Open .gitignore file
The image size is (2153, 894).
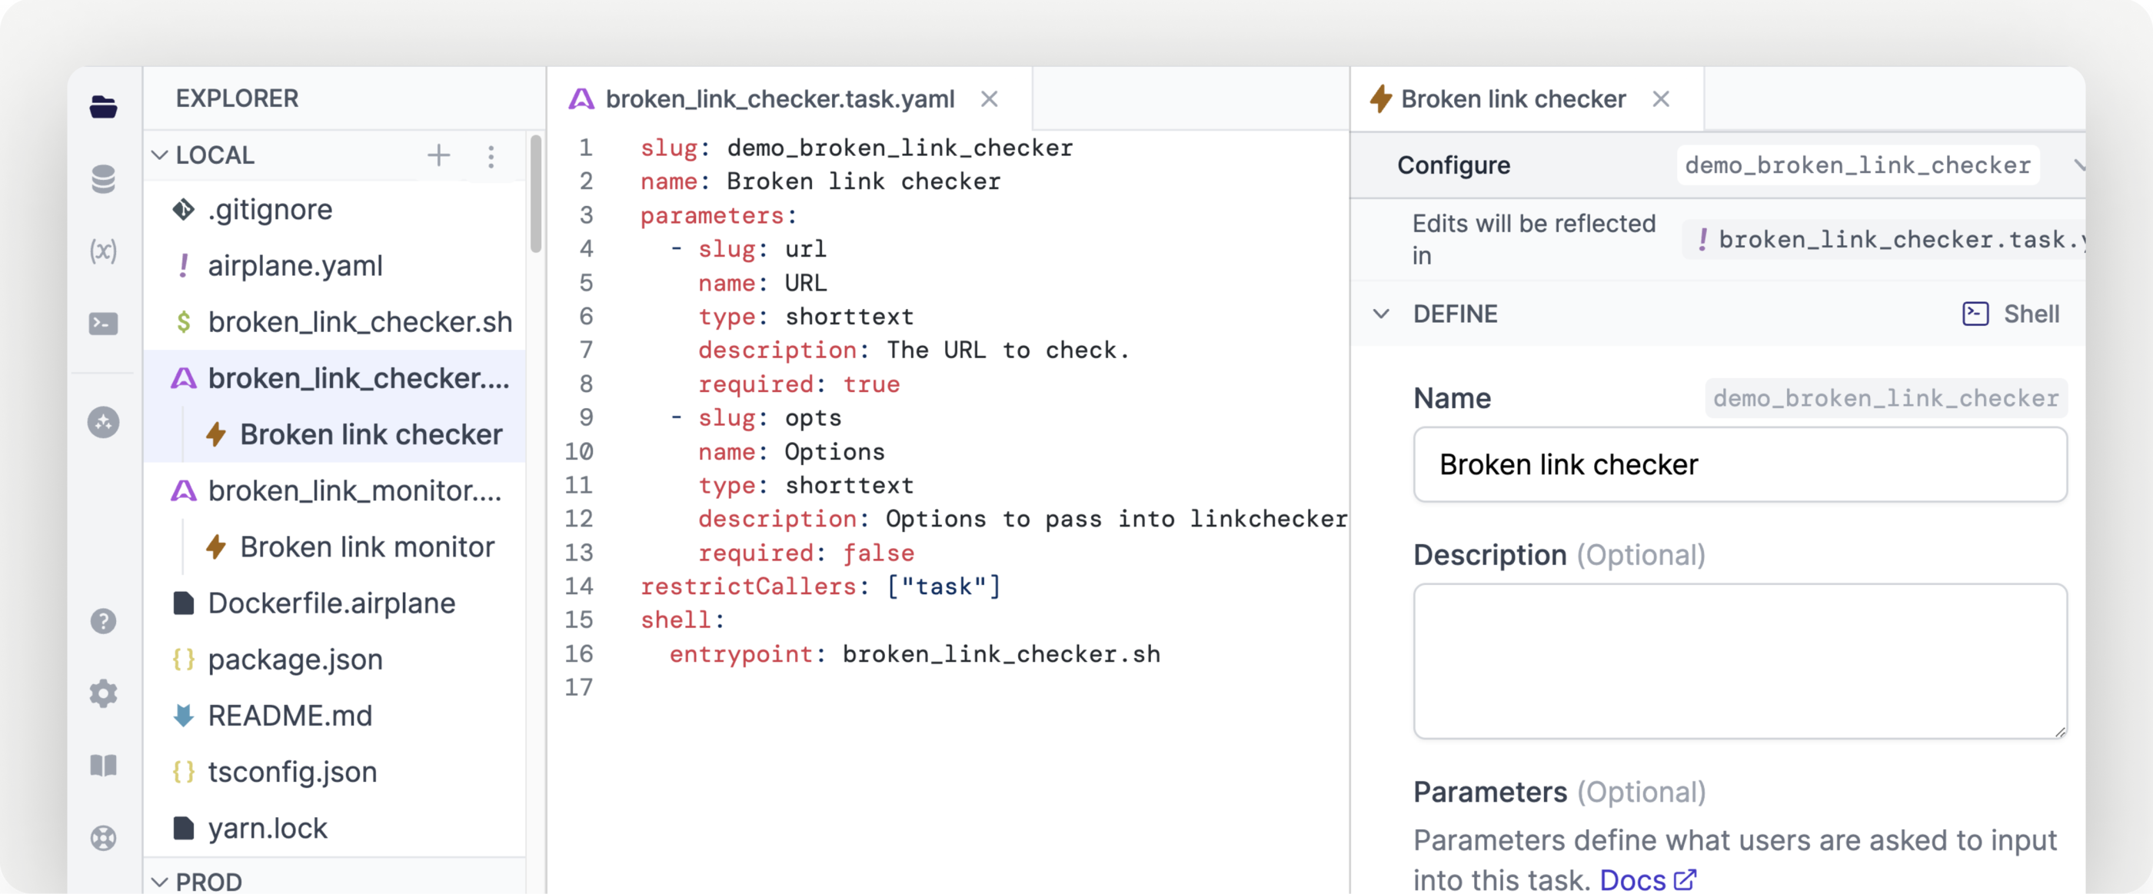pyautogui.click(x=335, y=209)
